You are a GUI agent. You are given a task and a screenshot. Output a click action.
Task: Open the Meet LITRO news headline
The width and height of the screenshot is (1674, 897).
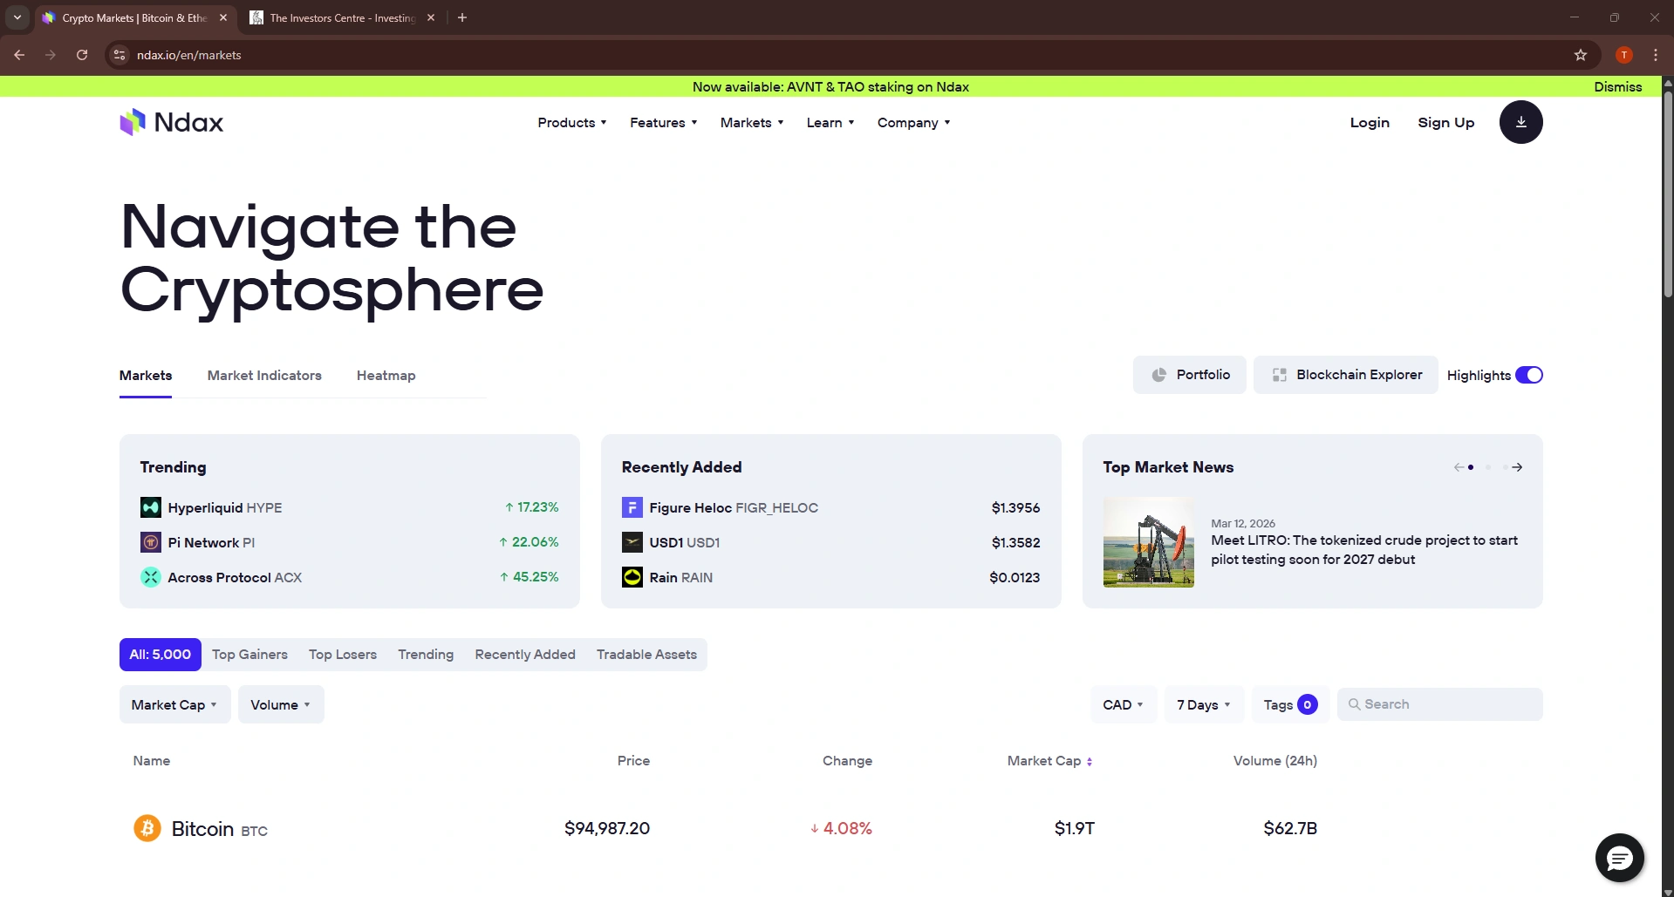coord(1364,550)
